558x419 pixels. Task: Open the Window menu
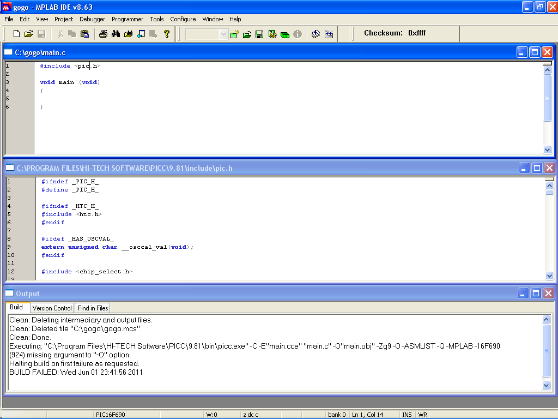213,19
